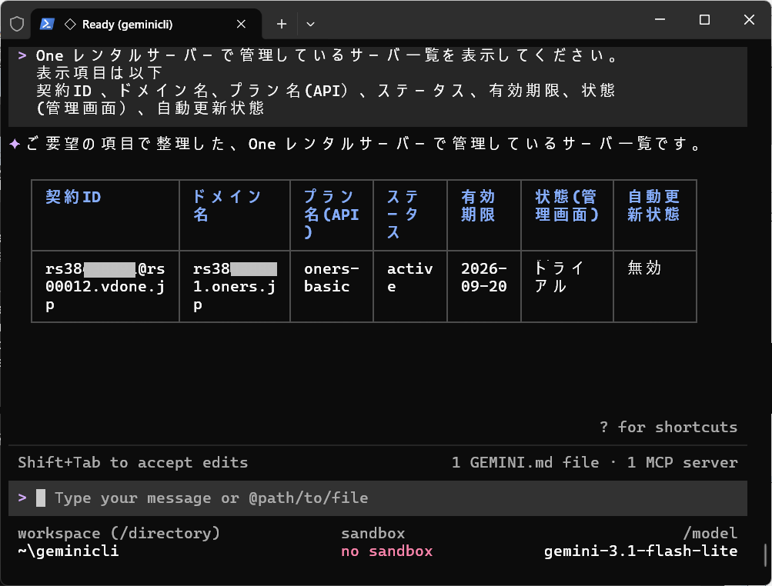Click 'Shift+Tab to accept edits' text
The image size is (772, 586).
pyautogui.click(x=133, y=462)
